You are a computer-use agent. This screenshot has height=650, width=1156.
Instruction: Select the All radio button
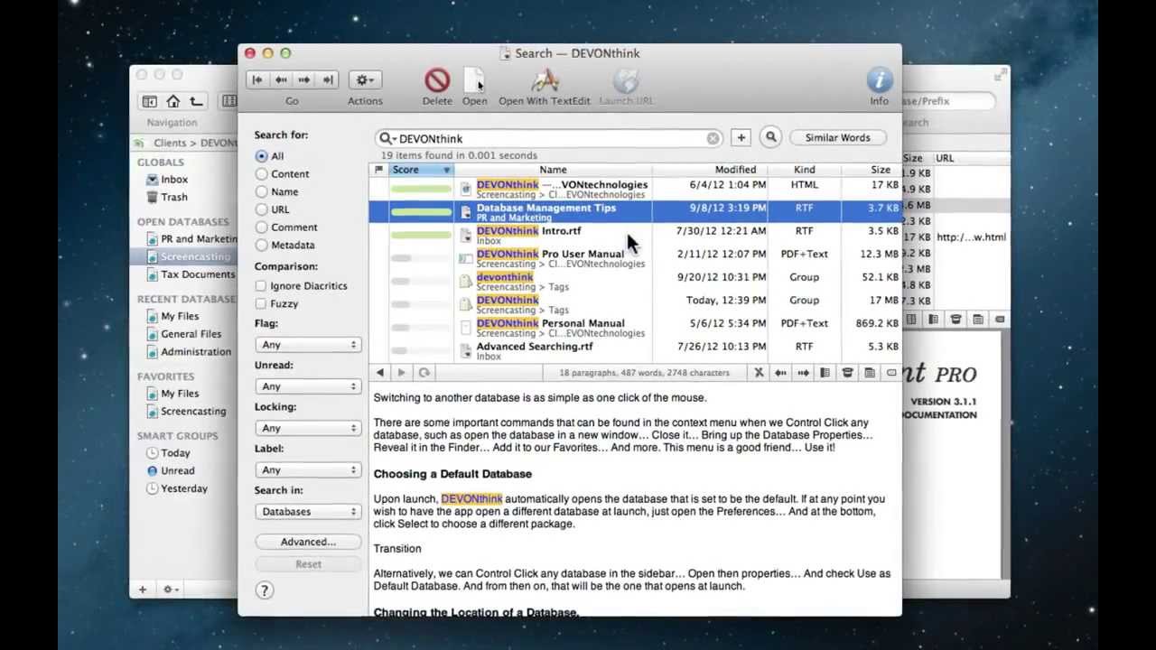262,156
